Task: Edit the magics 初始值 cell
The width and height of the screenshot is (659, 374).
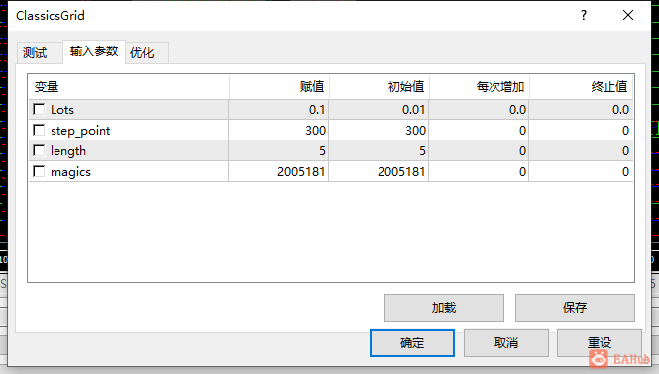Action: click(x=380, y=172)
